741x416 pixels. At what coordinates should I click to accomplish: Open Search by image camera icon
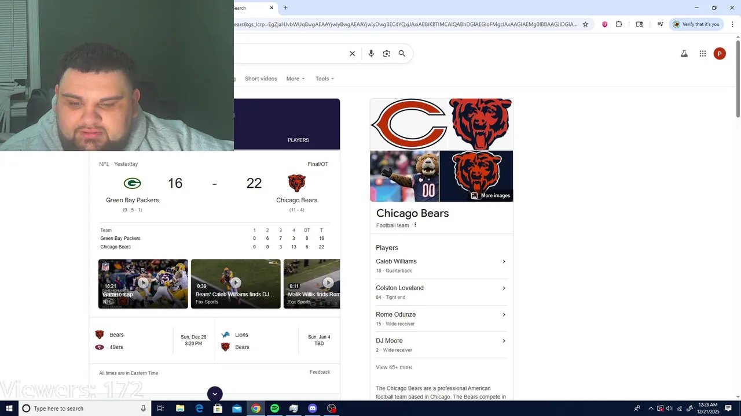tap(387, 54)
